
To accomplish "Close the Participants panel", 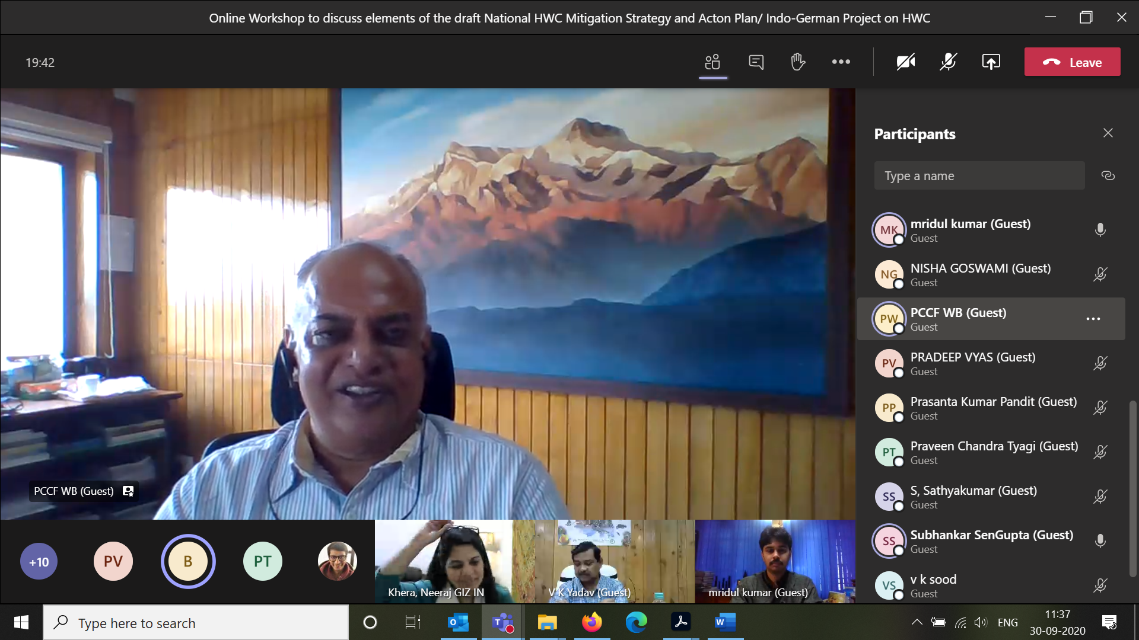I will pos(1108,133).
